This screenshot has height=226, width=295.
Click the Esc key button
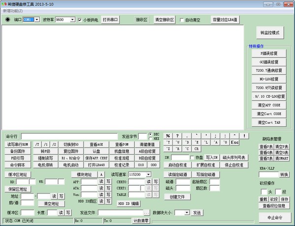click(235, 142)
